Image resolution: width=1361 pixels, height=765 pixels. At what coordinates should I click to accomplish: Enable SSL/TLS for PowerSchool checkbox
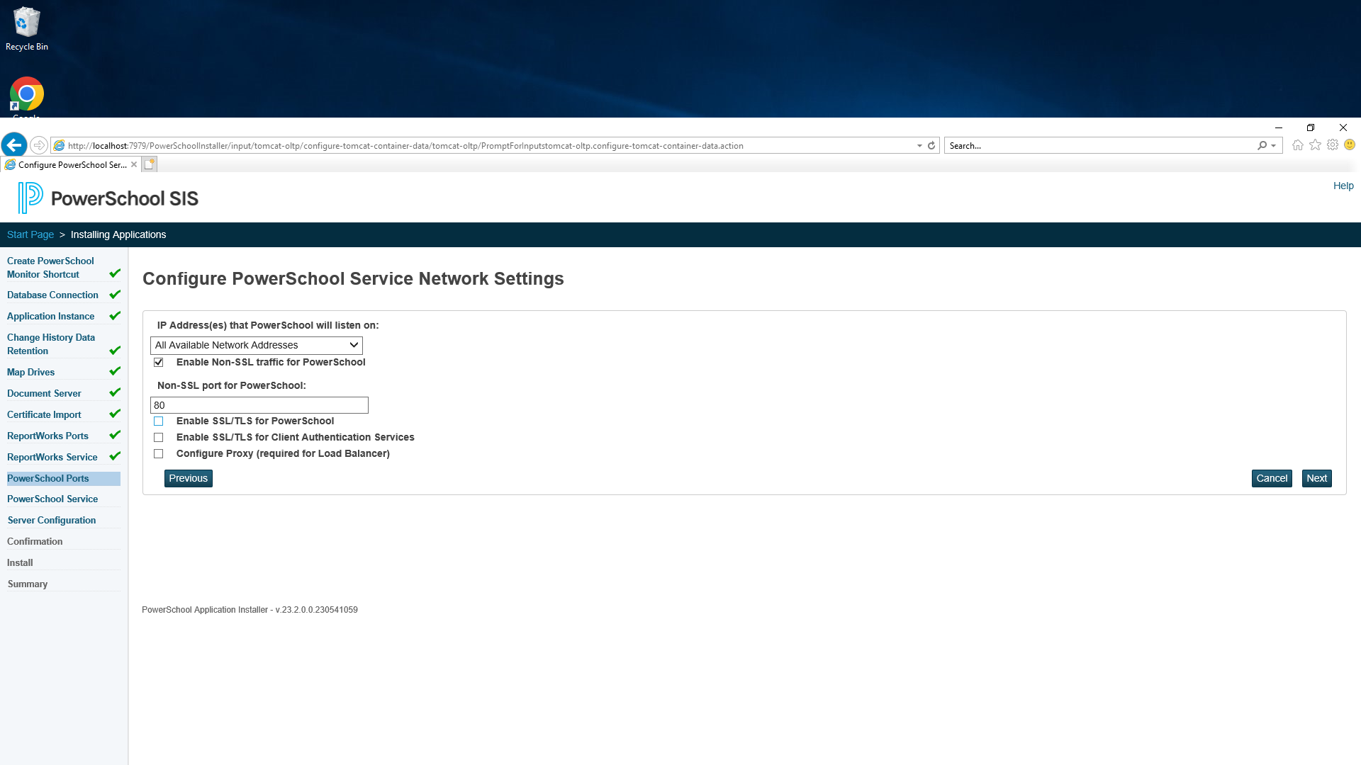point(159,421)
